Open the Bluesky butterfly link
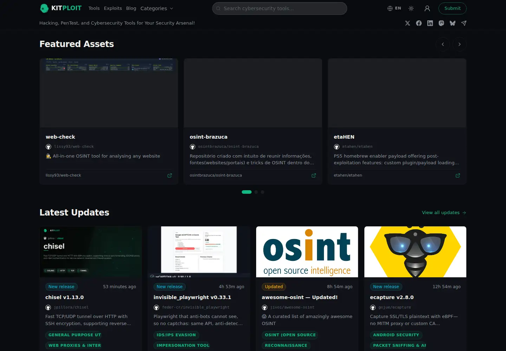506x351 pixels. click(453, 23)
